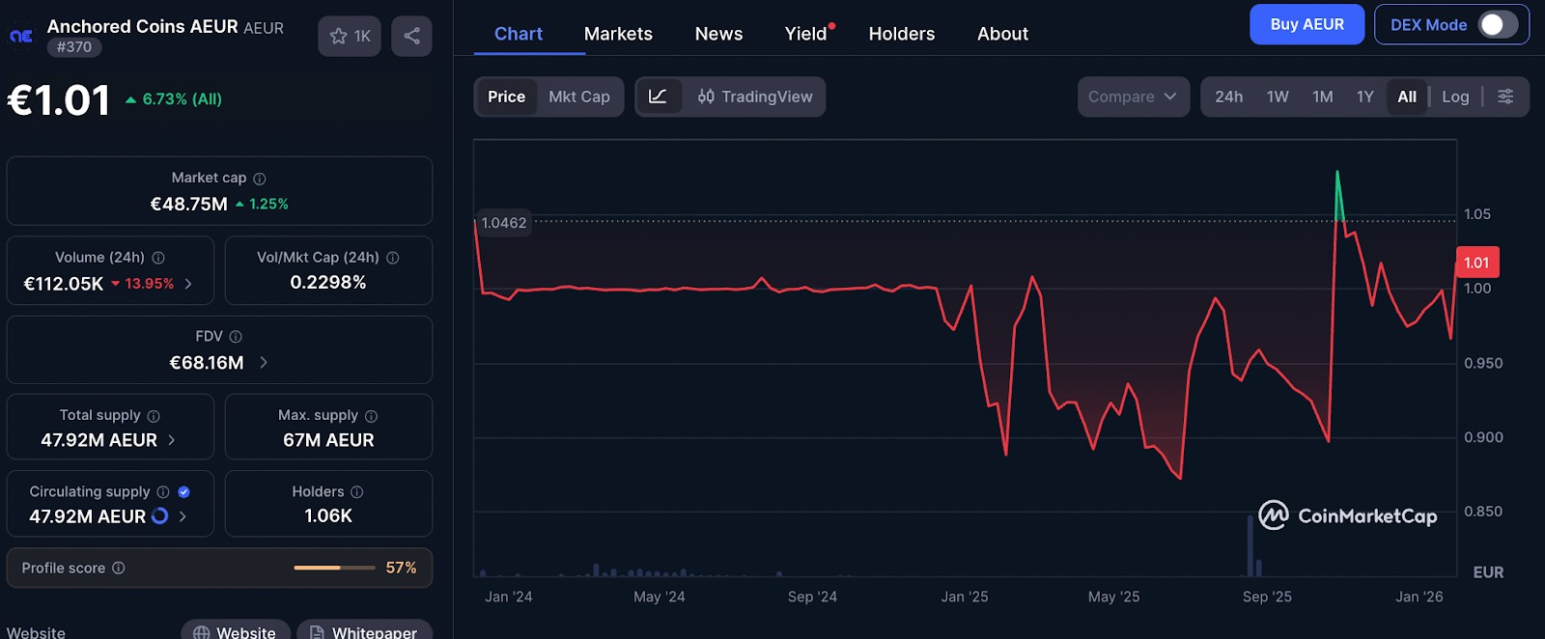The image size is (1545, 639).
Task: Select 24h time range
Action: 1228,97
